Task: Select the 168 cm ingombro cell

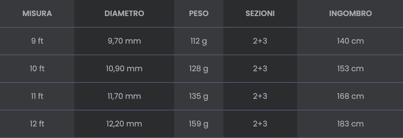Action: coord(350,96)
